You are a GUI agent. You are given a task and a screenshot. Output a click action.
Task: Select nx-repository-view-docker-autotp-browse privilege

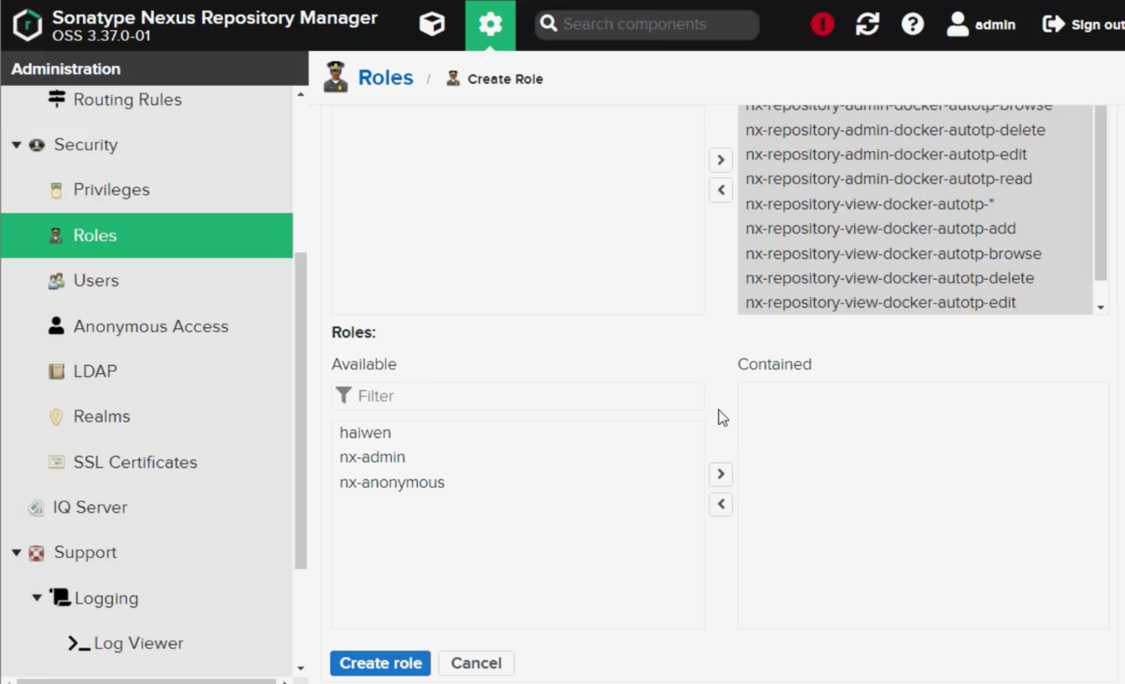(893, 253)
